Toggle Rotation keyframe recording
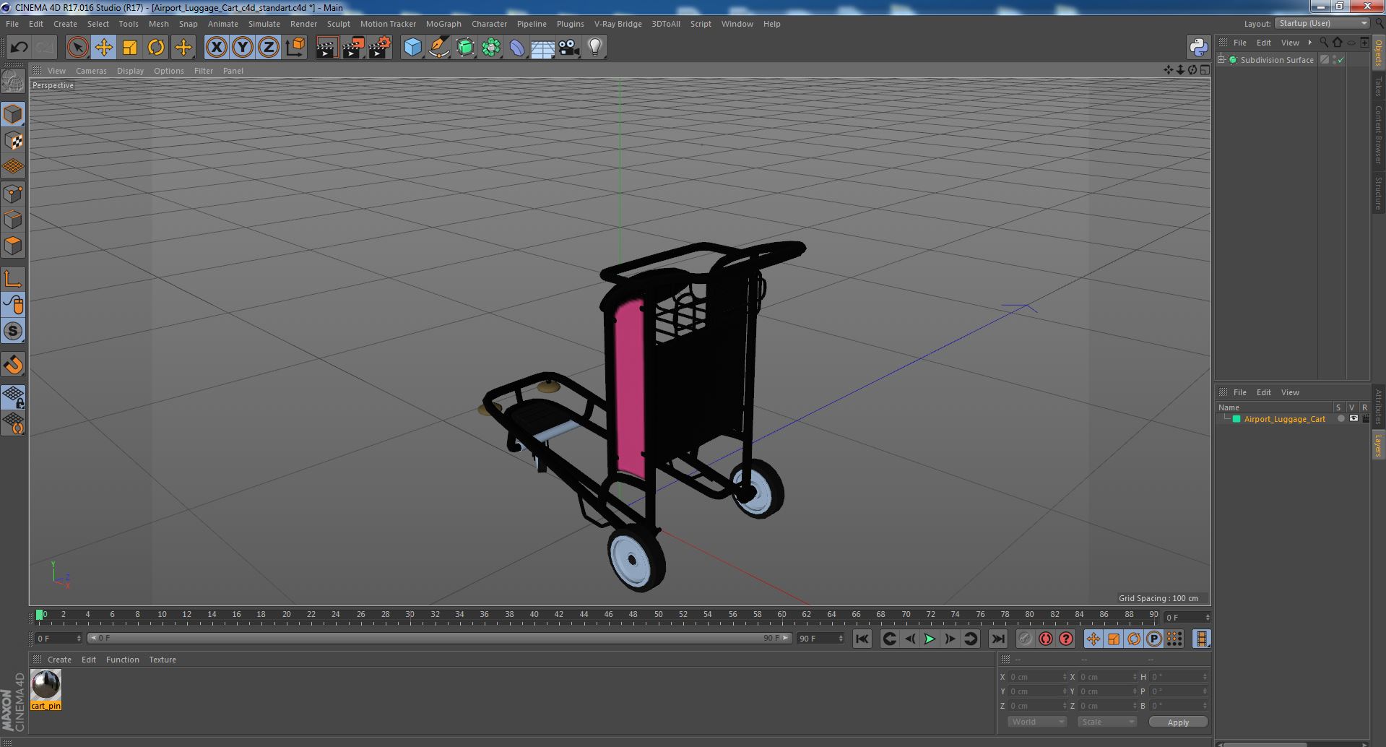 [1134, 639]
